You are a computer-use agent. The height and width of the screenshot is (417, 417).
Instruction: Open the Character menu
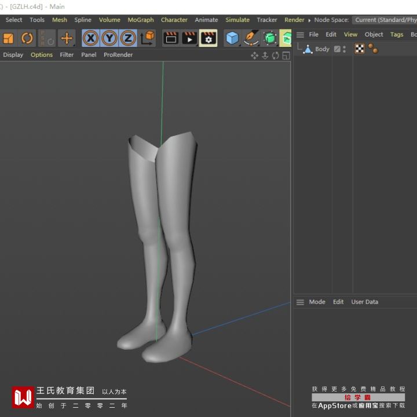[x=174, y=20]
